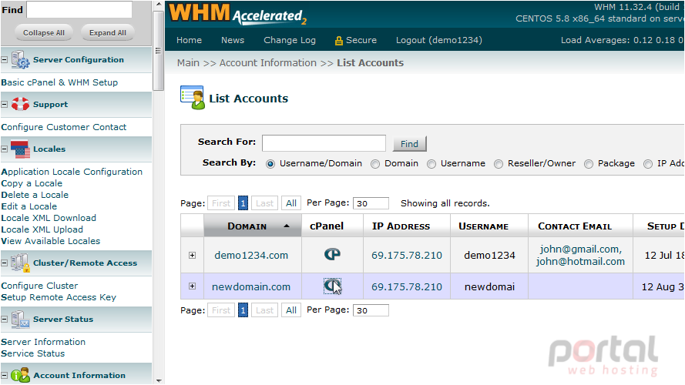Click the Secure padlock icon

point(338,41)
